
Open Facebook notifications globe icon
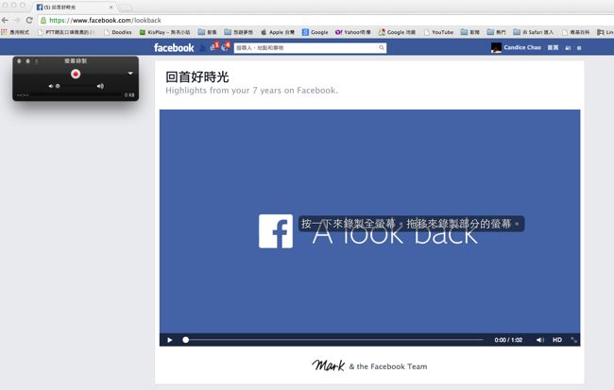[225, 47]
